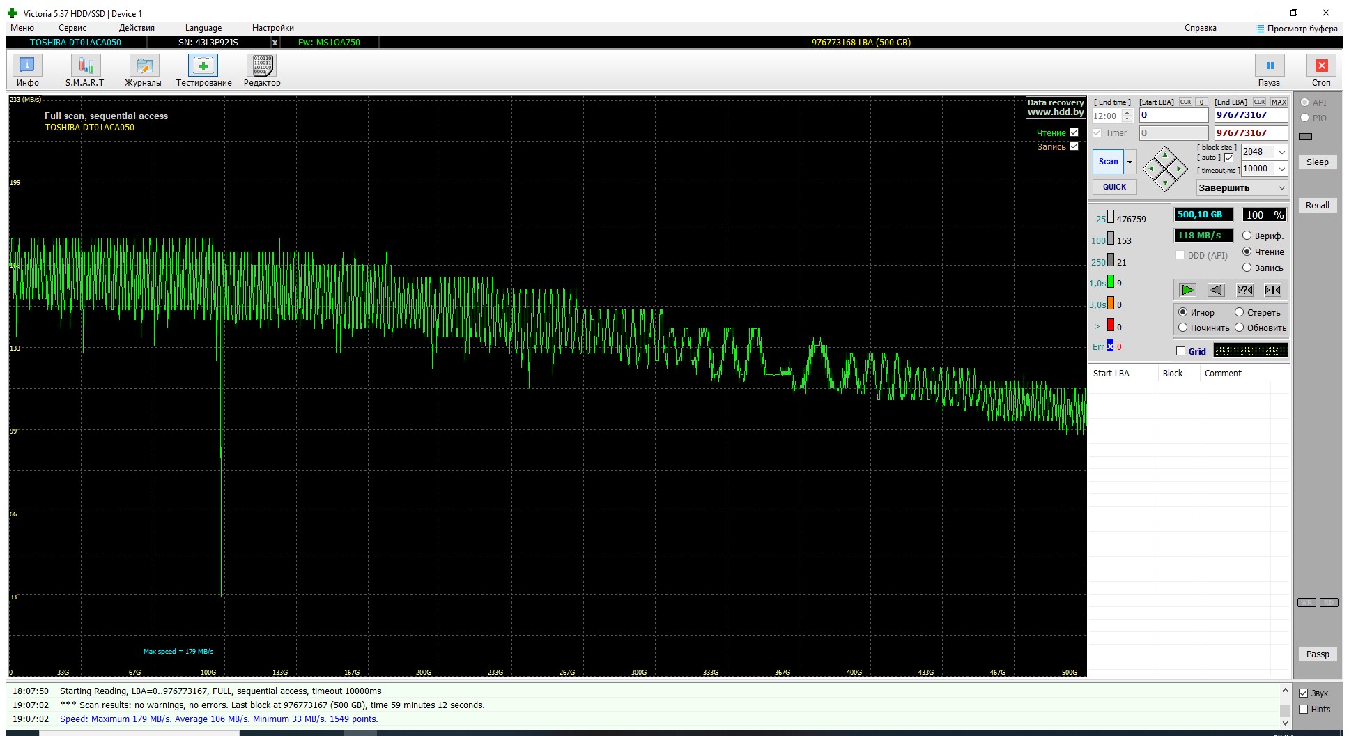Open the Справка help menu
The height and width of the screenshot is (736, 1349).
pyautogui.click(x=1201, y=28)
